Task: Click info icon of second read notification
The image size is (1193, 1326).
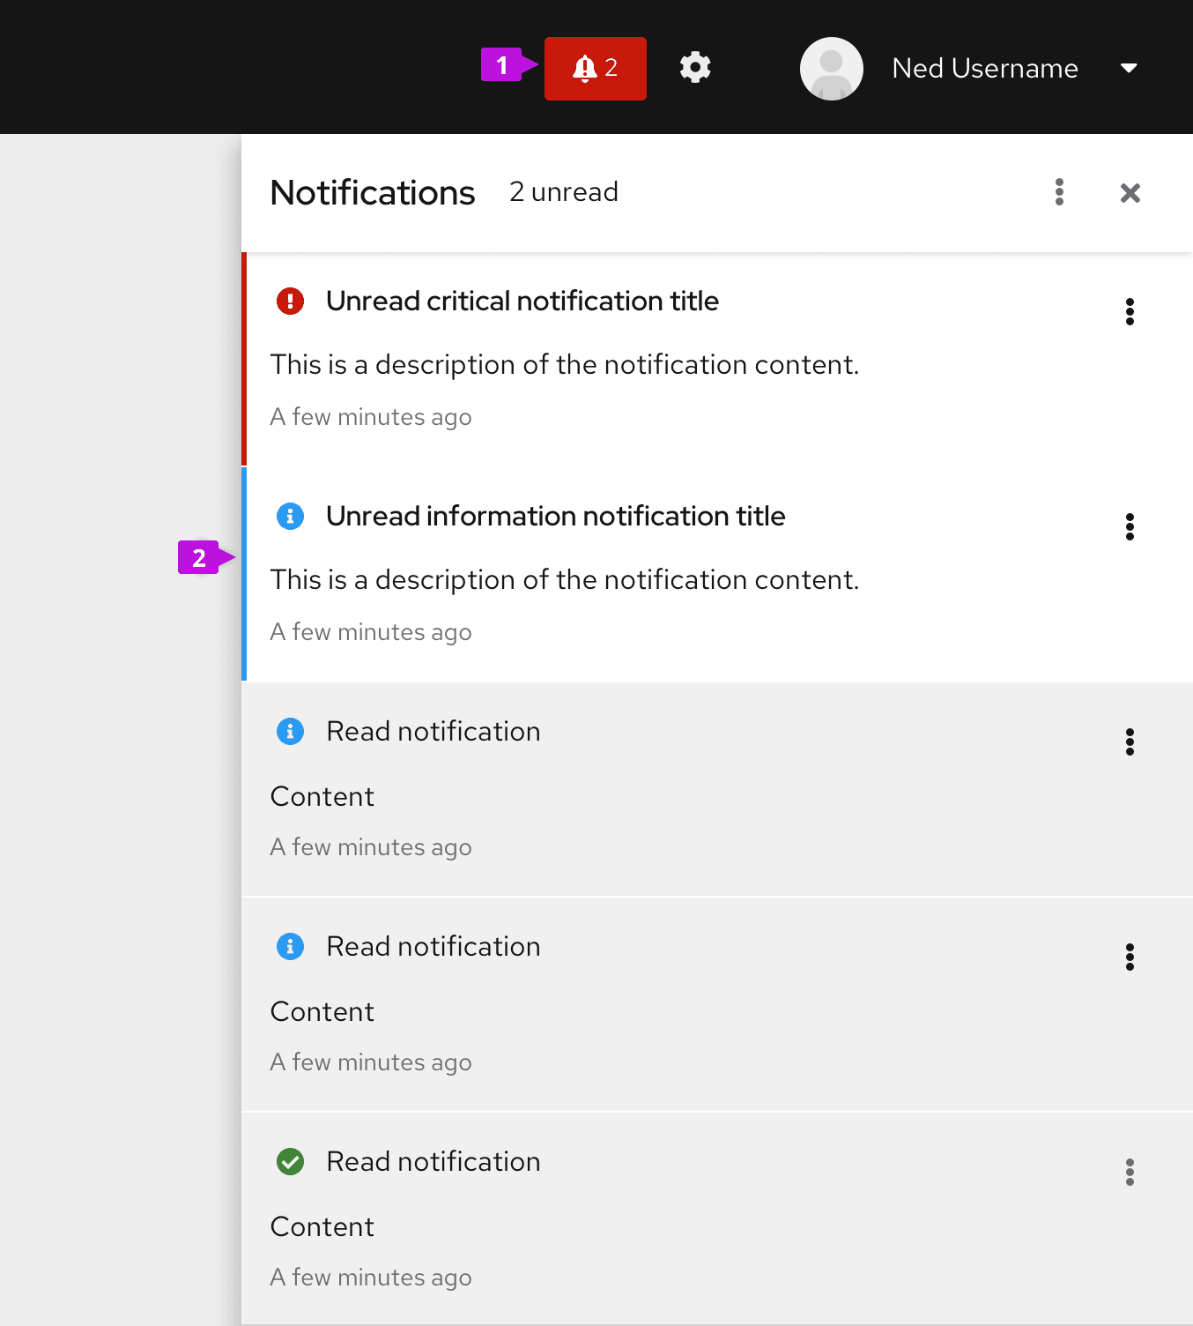Action: [x=290, y=947]
